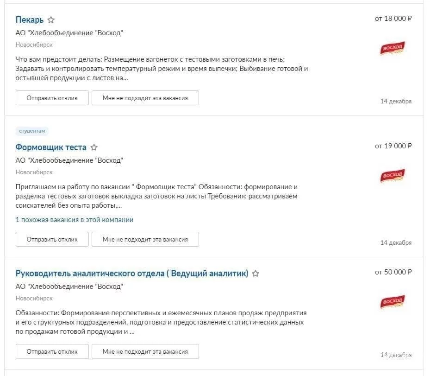
Task: Star the Пекарь vacancy as favorite
Action: pos(51,20)
